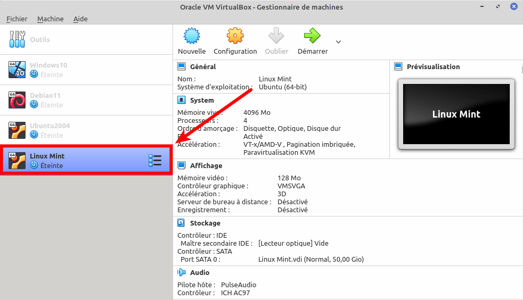Open the Linux Mint machine tools menu icon
Image resolution: width=523 pixels, height=300 pixels.
pyautogui.click(x=155, y=161)
